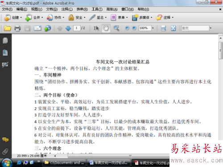Click the zoom out minus button
223x167 pixels.
(x=127, y=28)
